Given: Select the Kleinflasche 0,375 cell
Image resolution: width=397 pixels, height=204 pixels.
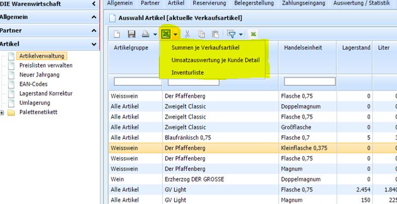Looking at the screenshot, I should coord(307,148).
